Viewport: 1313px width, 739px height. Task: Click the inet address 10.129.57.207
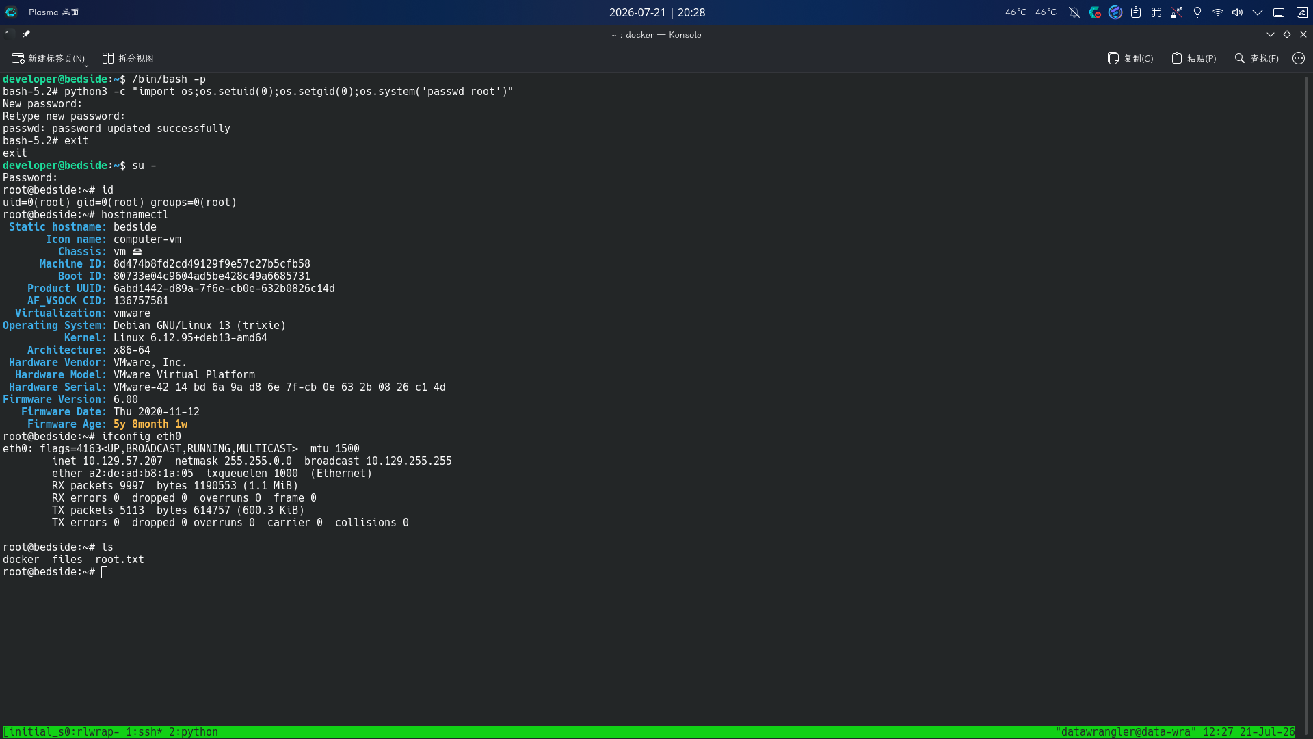click(x=123, y=461)
